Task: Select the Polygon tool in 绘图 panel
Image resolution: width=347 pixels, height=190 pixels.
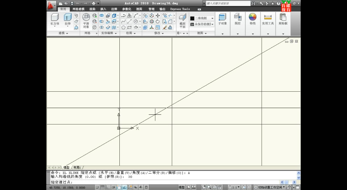Action: tap(123, 27)
